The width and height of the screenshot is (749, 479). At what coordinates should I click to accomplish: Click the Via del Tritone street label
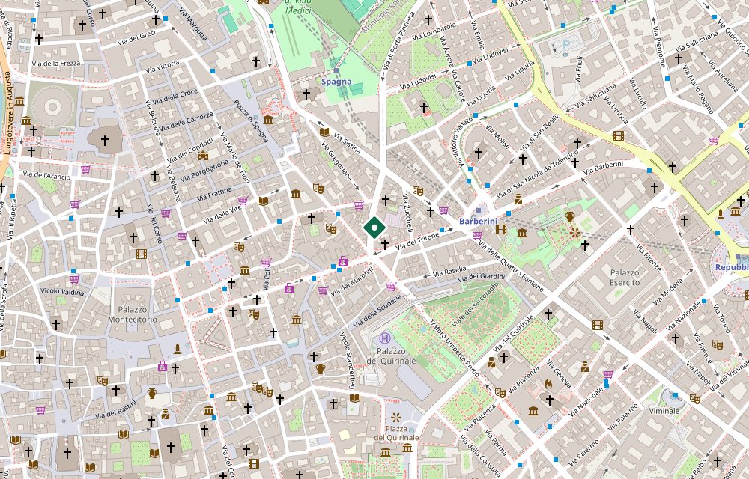pyautogui.click(x=417, y=241)
